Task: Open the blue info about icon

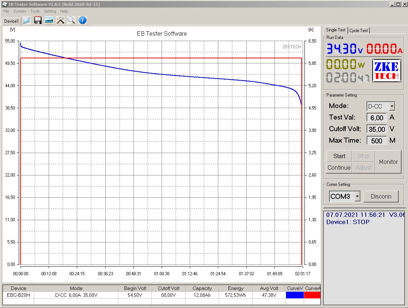Action: [x=83, y=21]
